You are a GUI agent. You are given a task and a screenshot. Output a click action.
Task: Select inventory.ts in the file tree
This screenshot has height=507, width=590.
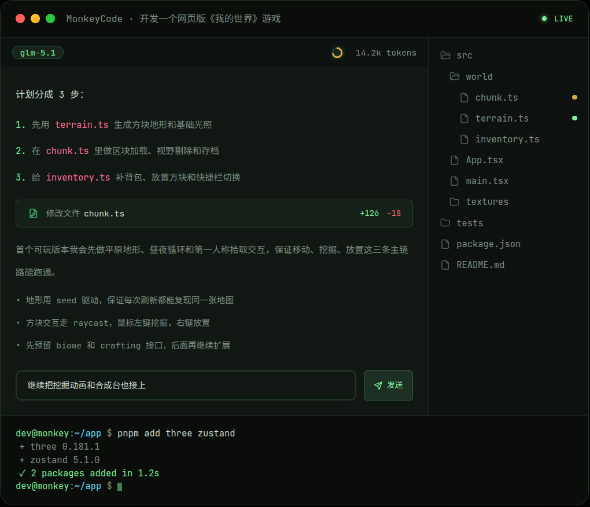pos(507,139)
